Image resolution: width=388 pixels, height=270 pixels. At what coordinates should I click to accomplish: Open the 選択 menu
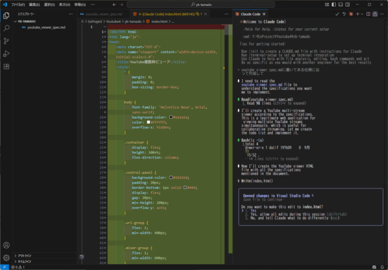pyautogui.click(x=49, y=4)
